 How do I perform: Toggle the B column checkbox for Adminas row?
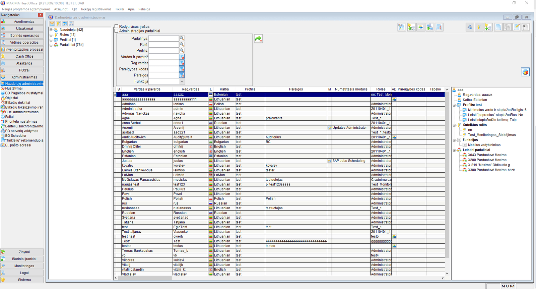(x=119, y=104)
